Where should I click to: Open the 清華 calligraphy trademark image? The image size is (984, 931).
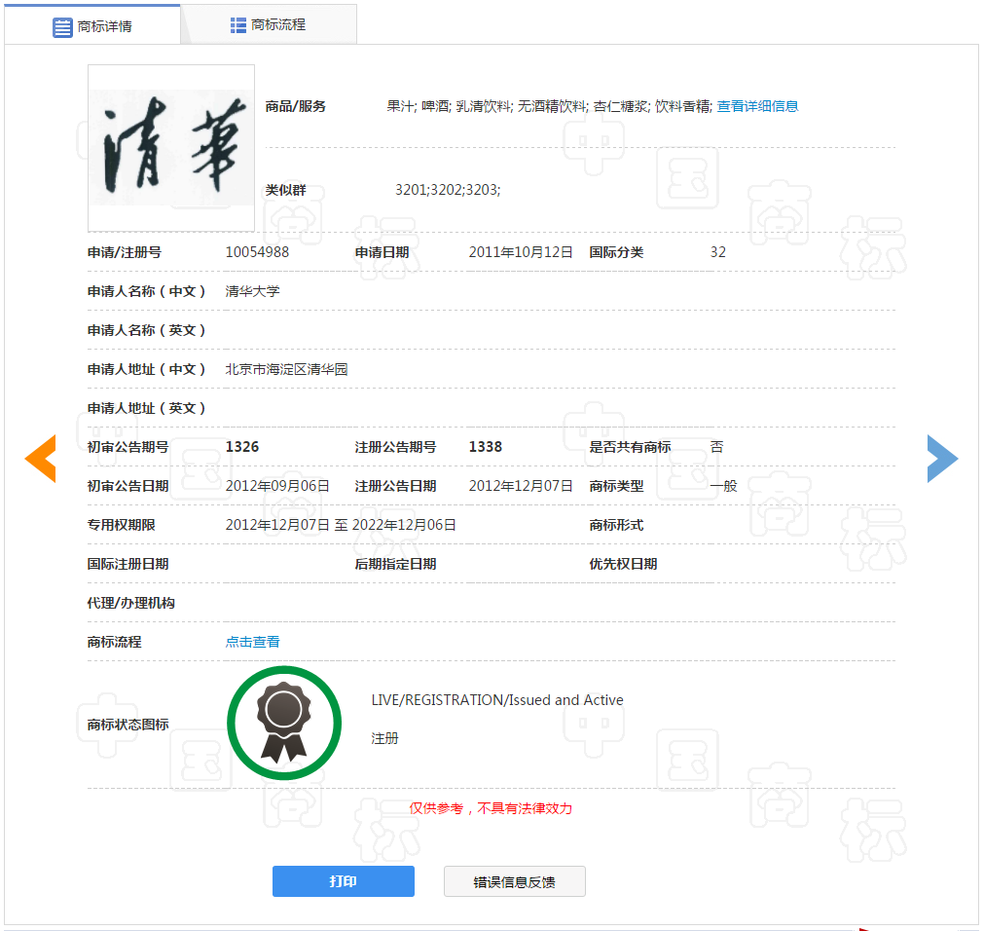coord(171,148)
